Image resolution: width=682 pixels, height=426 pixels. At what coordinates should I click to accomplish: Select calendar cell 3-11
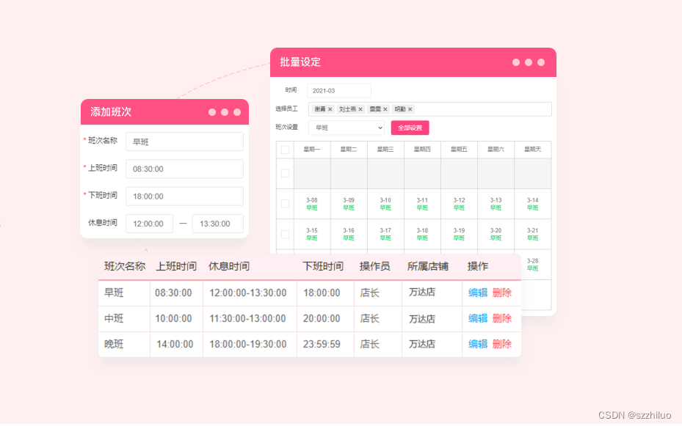click(x=422, y=204)
